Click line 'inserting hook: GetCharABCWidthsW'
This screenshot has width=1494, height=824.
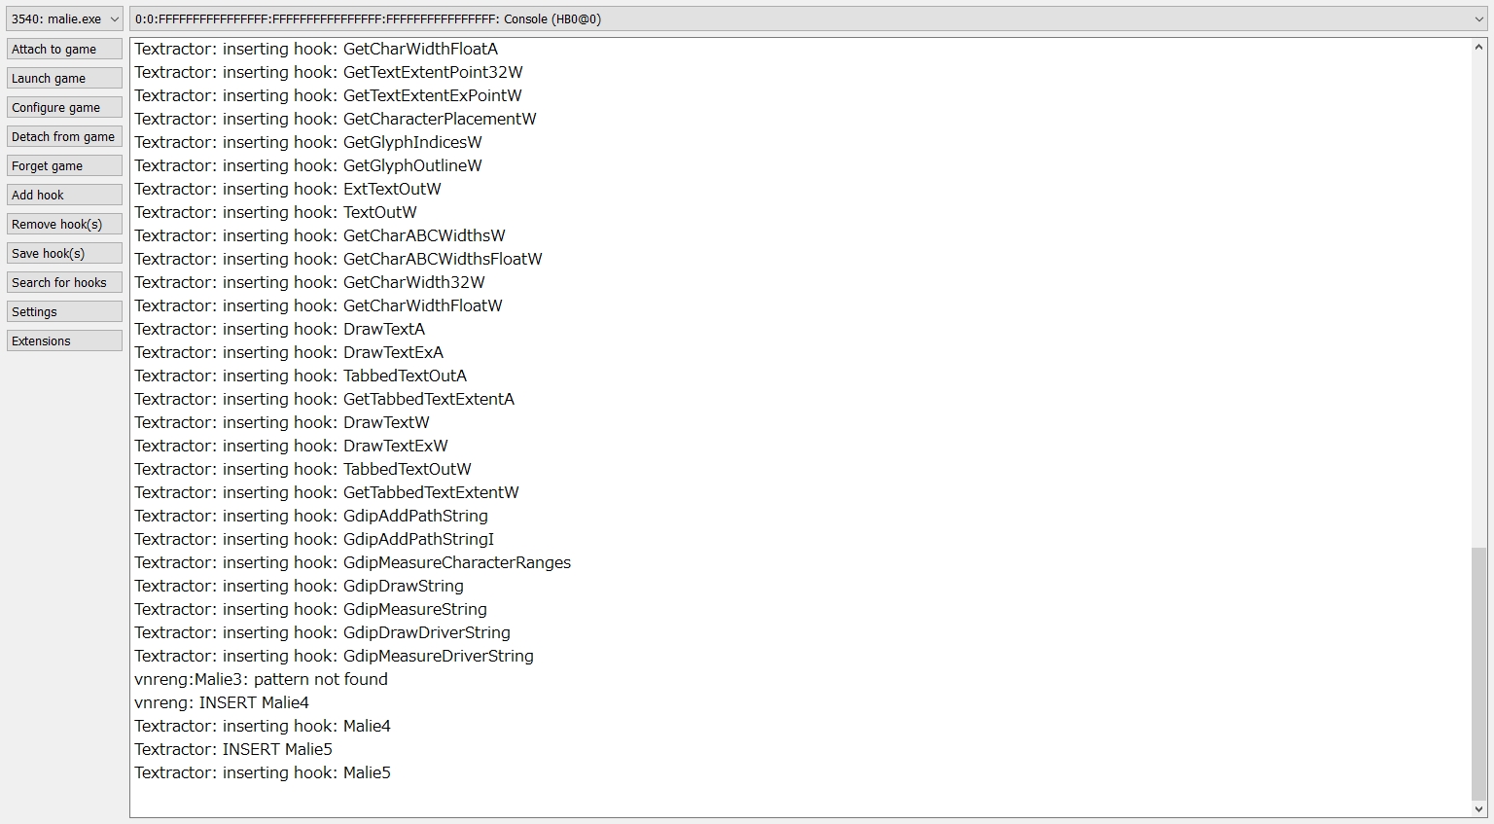(x=320, y=235)
